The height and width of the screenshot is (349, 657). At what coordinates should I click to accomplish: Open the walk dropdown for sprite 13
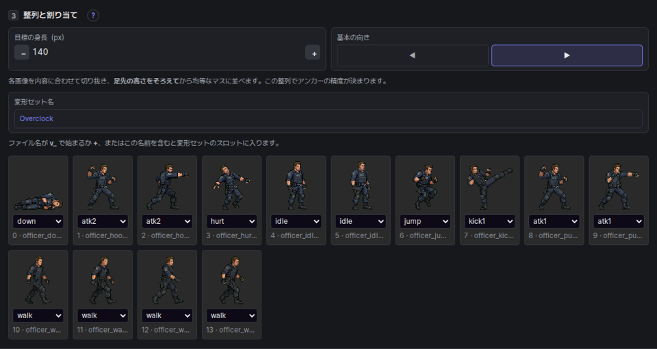tap(232, 315)
